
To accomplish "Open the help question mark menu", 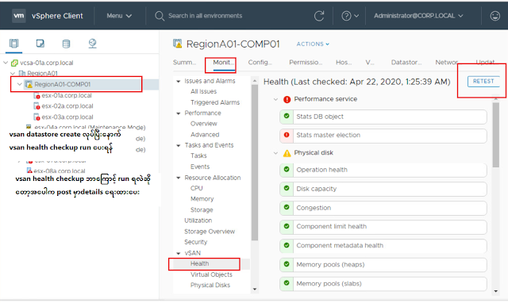I will point(350,16).
